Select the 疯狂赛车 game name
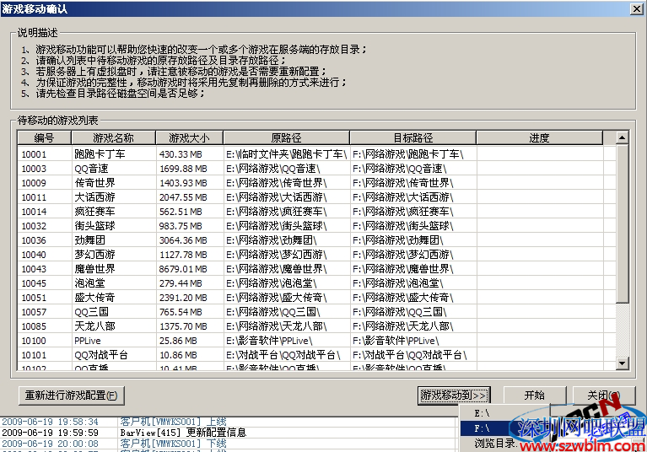647x452 pixels. (94, 212)
